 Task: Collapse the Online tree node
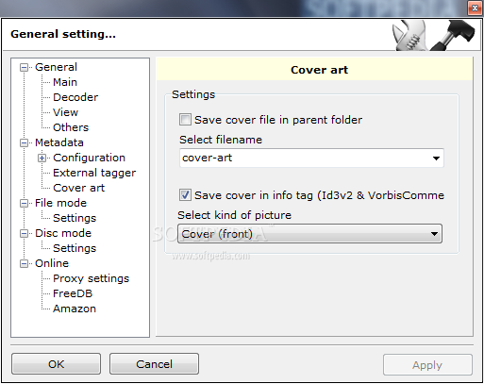(x=24, y=263)
